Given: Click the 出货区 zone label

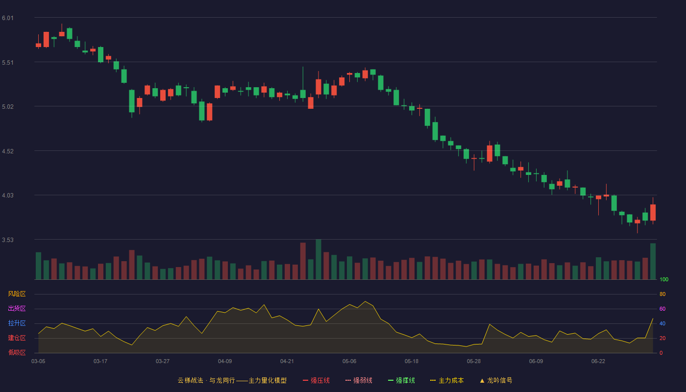Looking at the screenshot, I should [17, 309].
